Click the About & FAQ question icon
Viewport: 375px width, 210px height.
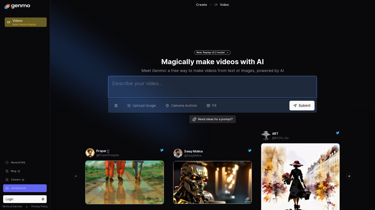(7, 163)
